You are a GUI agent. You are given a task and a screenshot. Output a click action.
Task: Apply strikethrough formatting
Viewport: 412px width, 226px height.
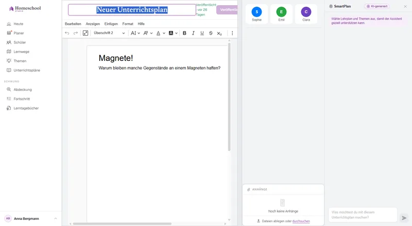(211, 33)
